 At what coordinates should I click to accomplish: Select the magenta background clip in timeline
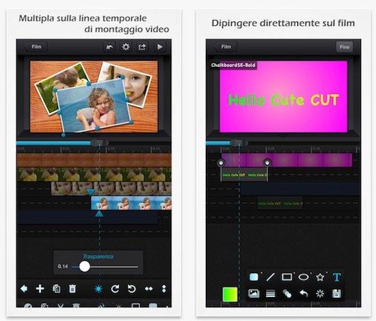tap(286, 160)
